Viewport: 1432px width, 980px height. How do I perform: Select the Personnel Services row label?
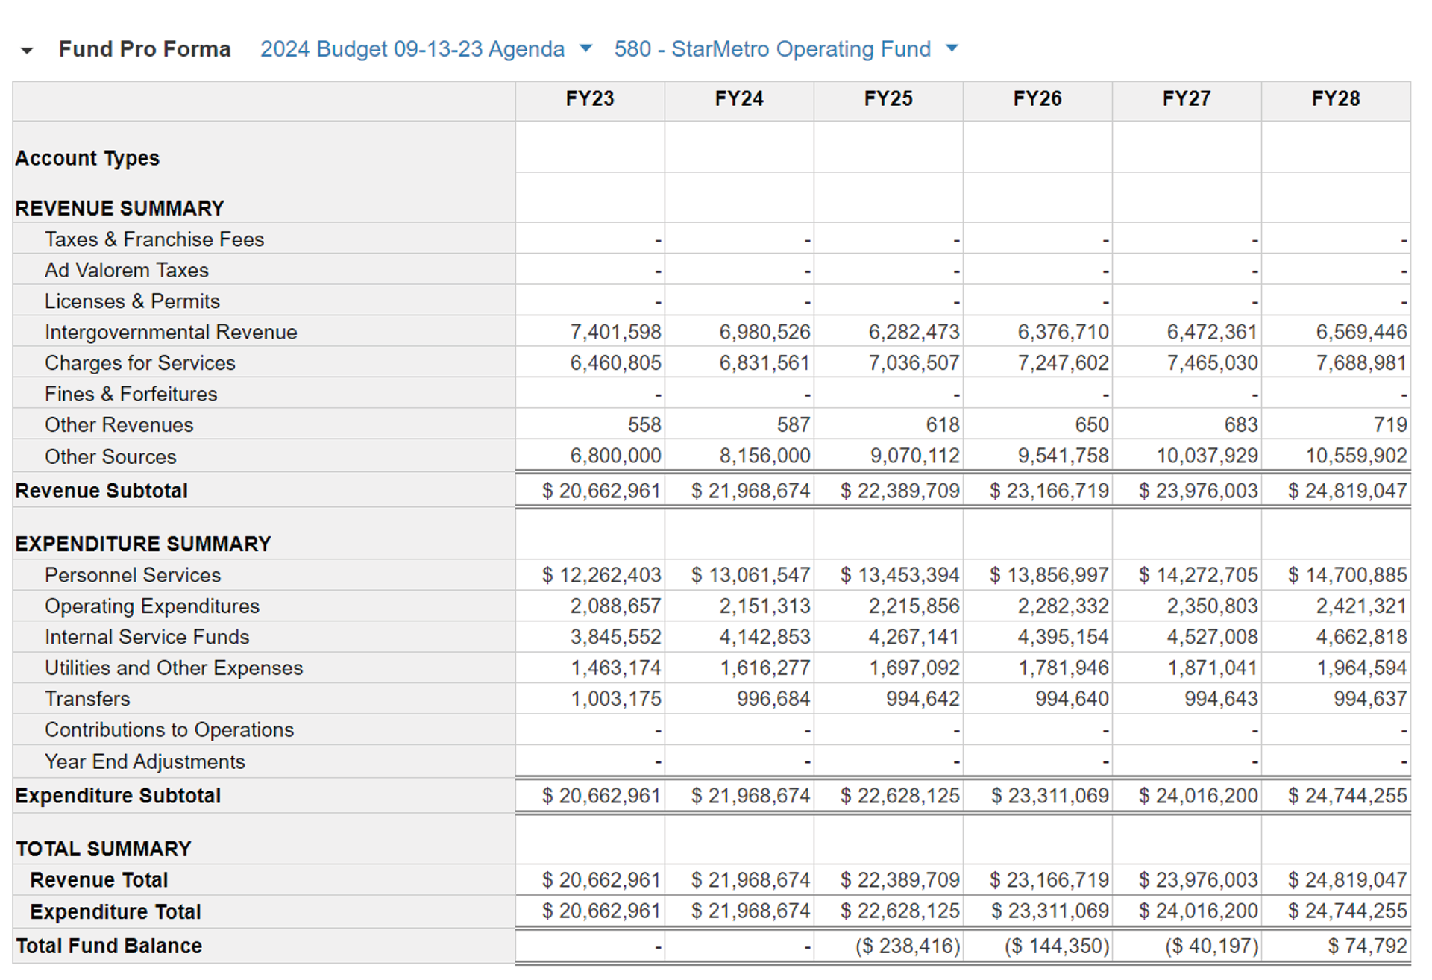pos(133,575)
